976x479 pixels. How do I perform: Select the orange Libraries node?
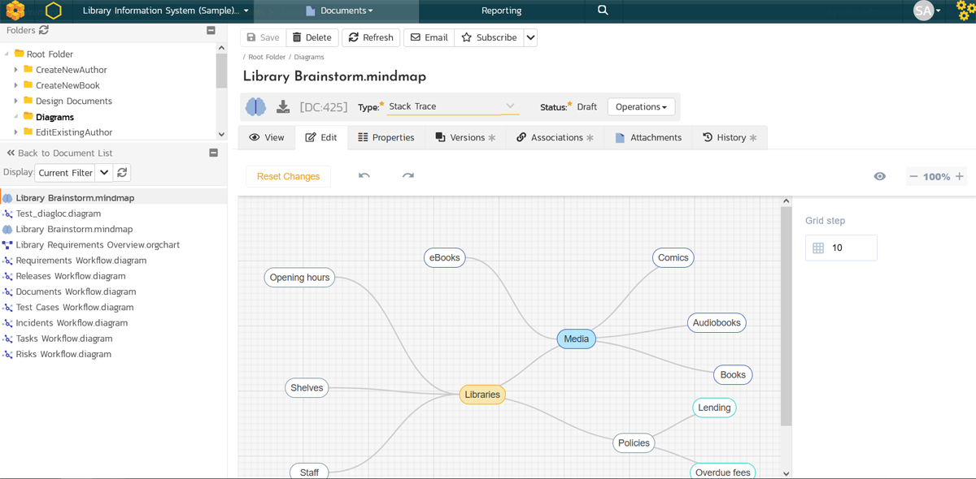click(482, 395)
